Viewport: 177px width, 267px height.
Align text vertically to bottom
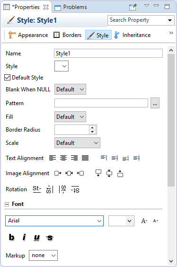[125, 158]
